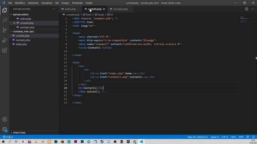Open Task View on the taskbar
The height and width of the screenshot is (144, 257).
click(16, 142)
